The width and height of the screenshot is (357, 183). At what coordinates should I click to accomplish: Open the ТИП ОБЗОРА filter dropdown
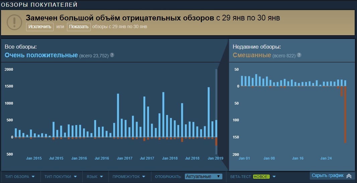pos(20,176)
